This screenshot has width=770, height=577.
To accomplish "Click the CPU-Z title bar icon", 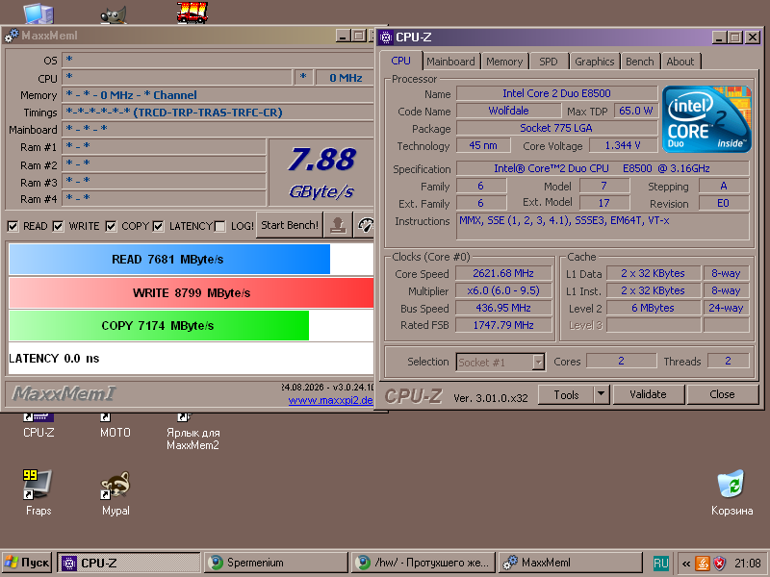I will [386, 38].
